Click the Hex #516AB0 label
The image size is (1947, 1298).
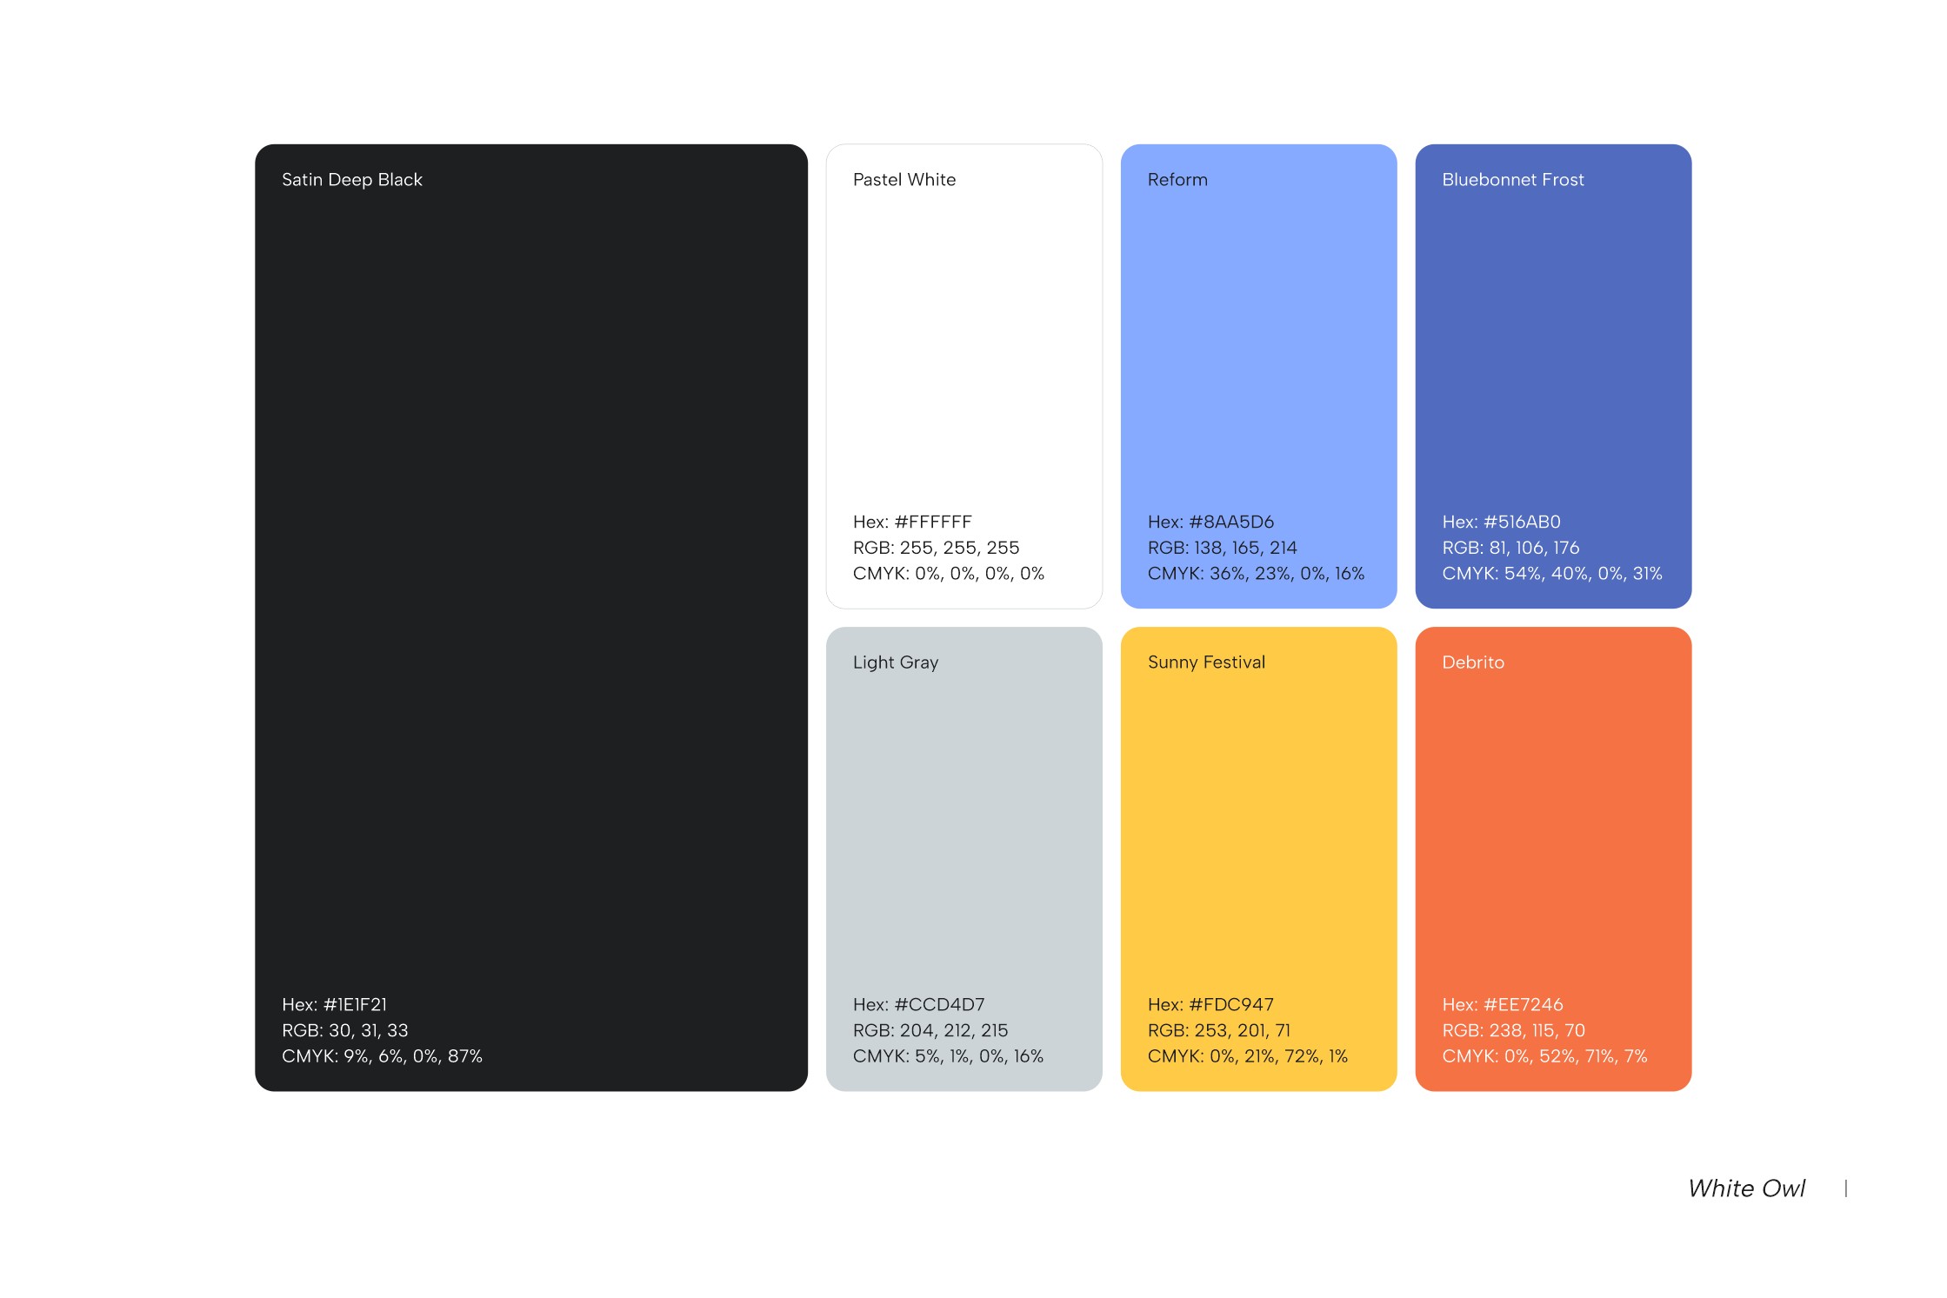tap(1500, 522)
